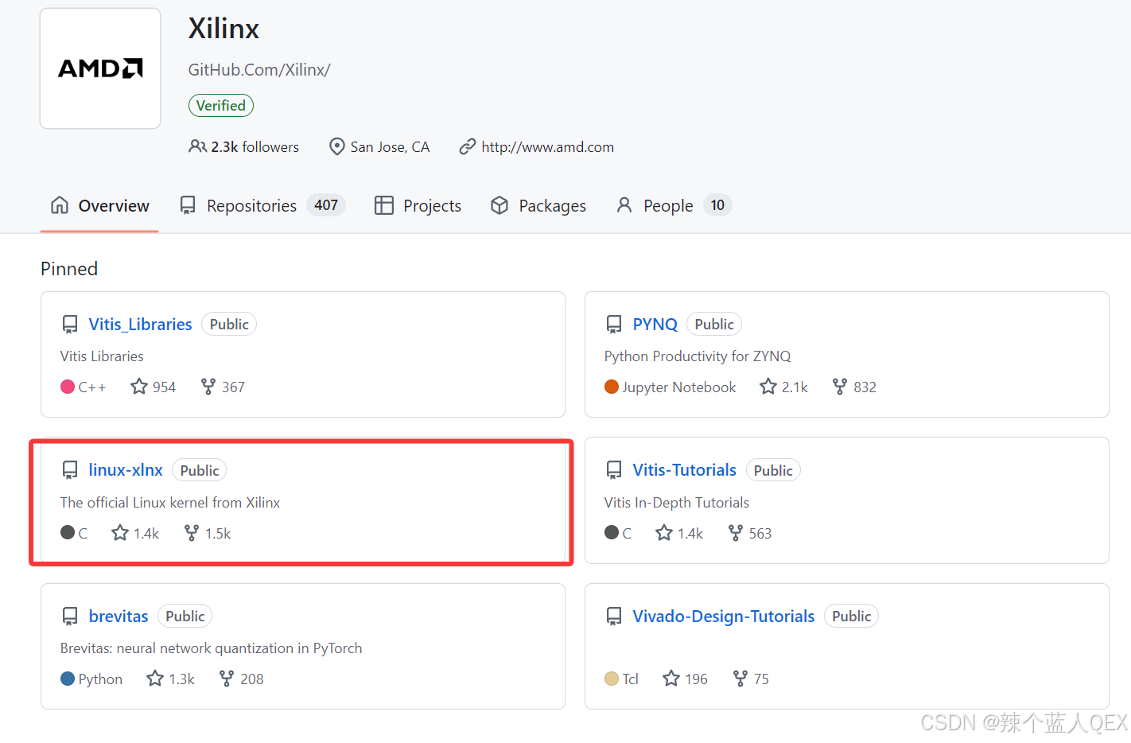Click the fork icon showing 832 on PYNQ
1131x743 pixels.
coord(840,387)
